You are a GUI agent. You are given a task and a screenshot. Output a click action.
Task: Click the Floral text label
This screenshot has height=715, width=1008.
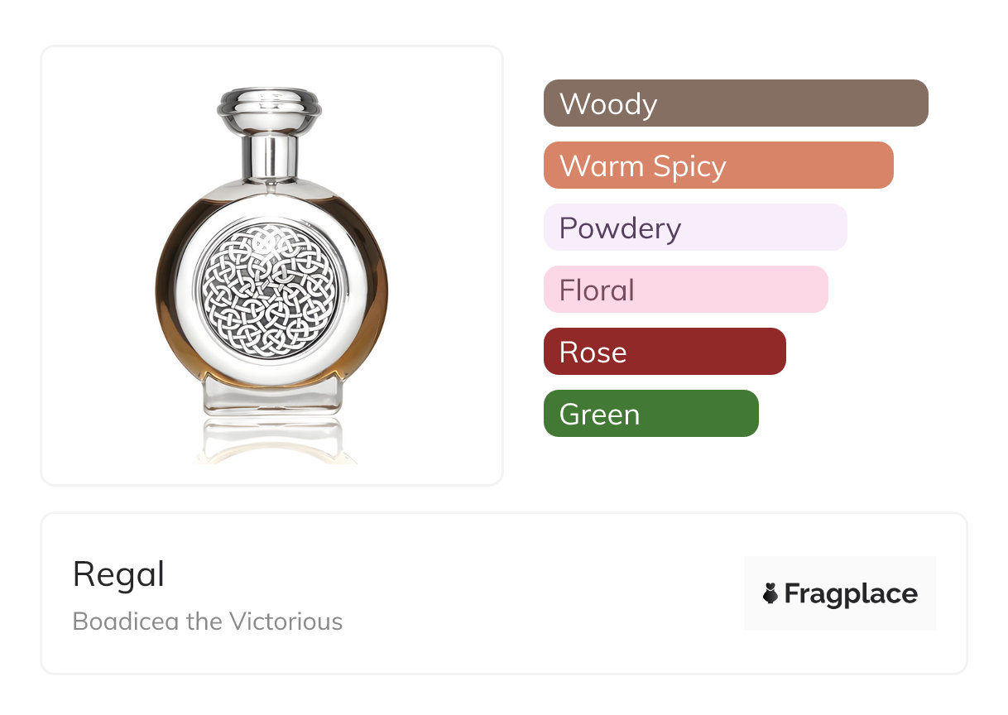[x=597, y=290]
